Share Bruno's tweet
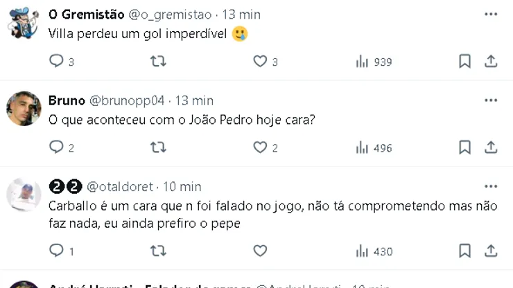Screen dimensions: 513x288 click(x=491, y=147)
